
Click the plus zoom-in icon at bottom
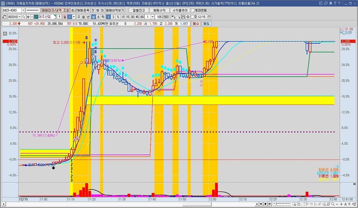click(x=341, y=204)
